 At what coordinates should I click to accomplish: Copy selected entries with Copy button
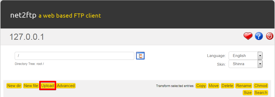201,86
